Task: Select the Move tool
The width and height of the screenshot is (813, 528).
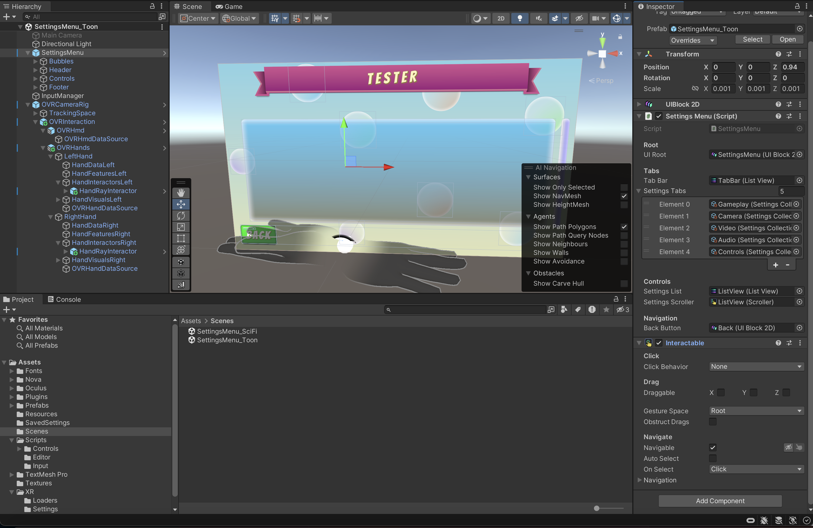Action: 181,204
